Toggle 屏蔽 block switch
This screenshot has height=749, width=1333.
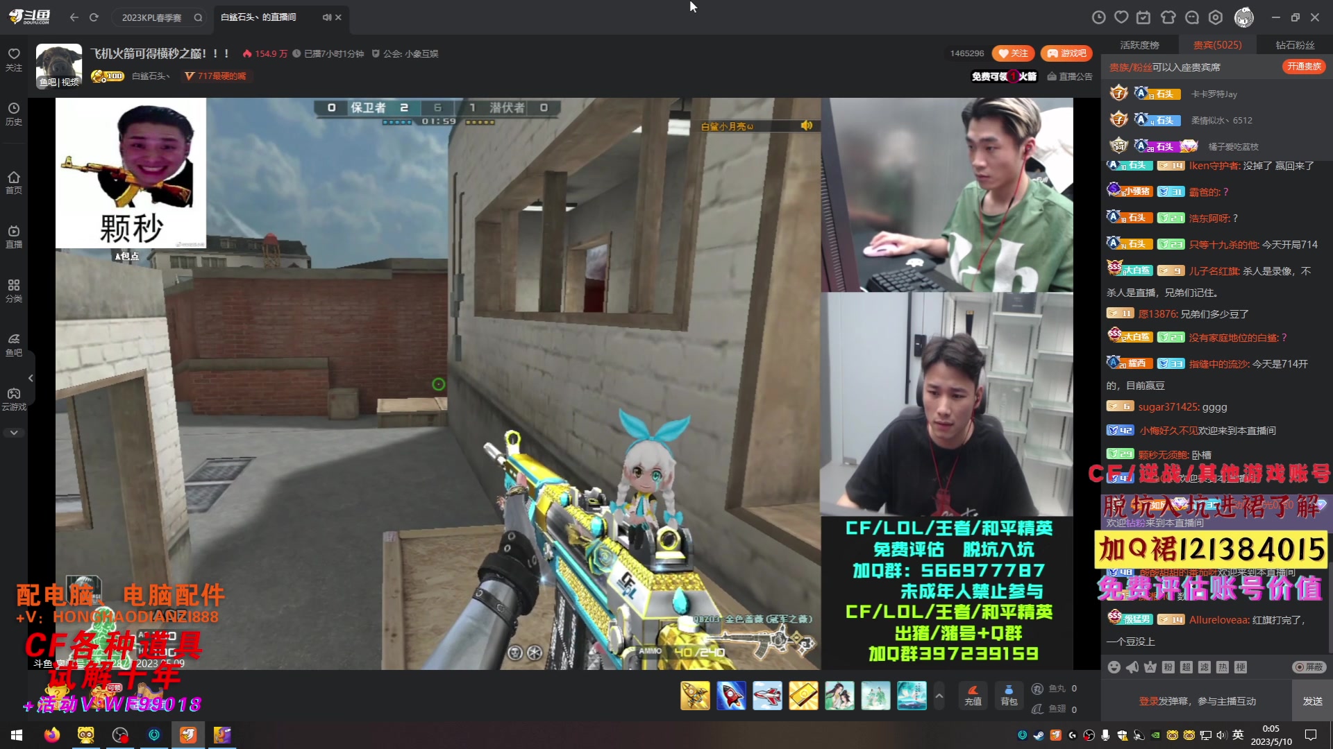click(x=1309, y=667)
